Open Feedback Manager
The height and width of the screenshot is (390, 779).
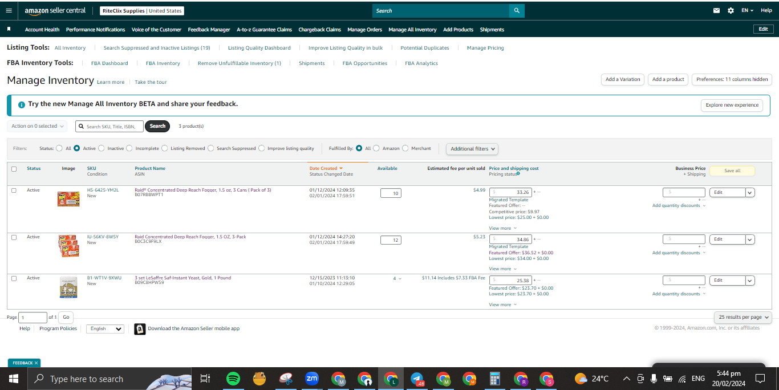tap(209, 30)
